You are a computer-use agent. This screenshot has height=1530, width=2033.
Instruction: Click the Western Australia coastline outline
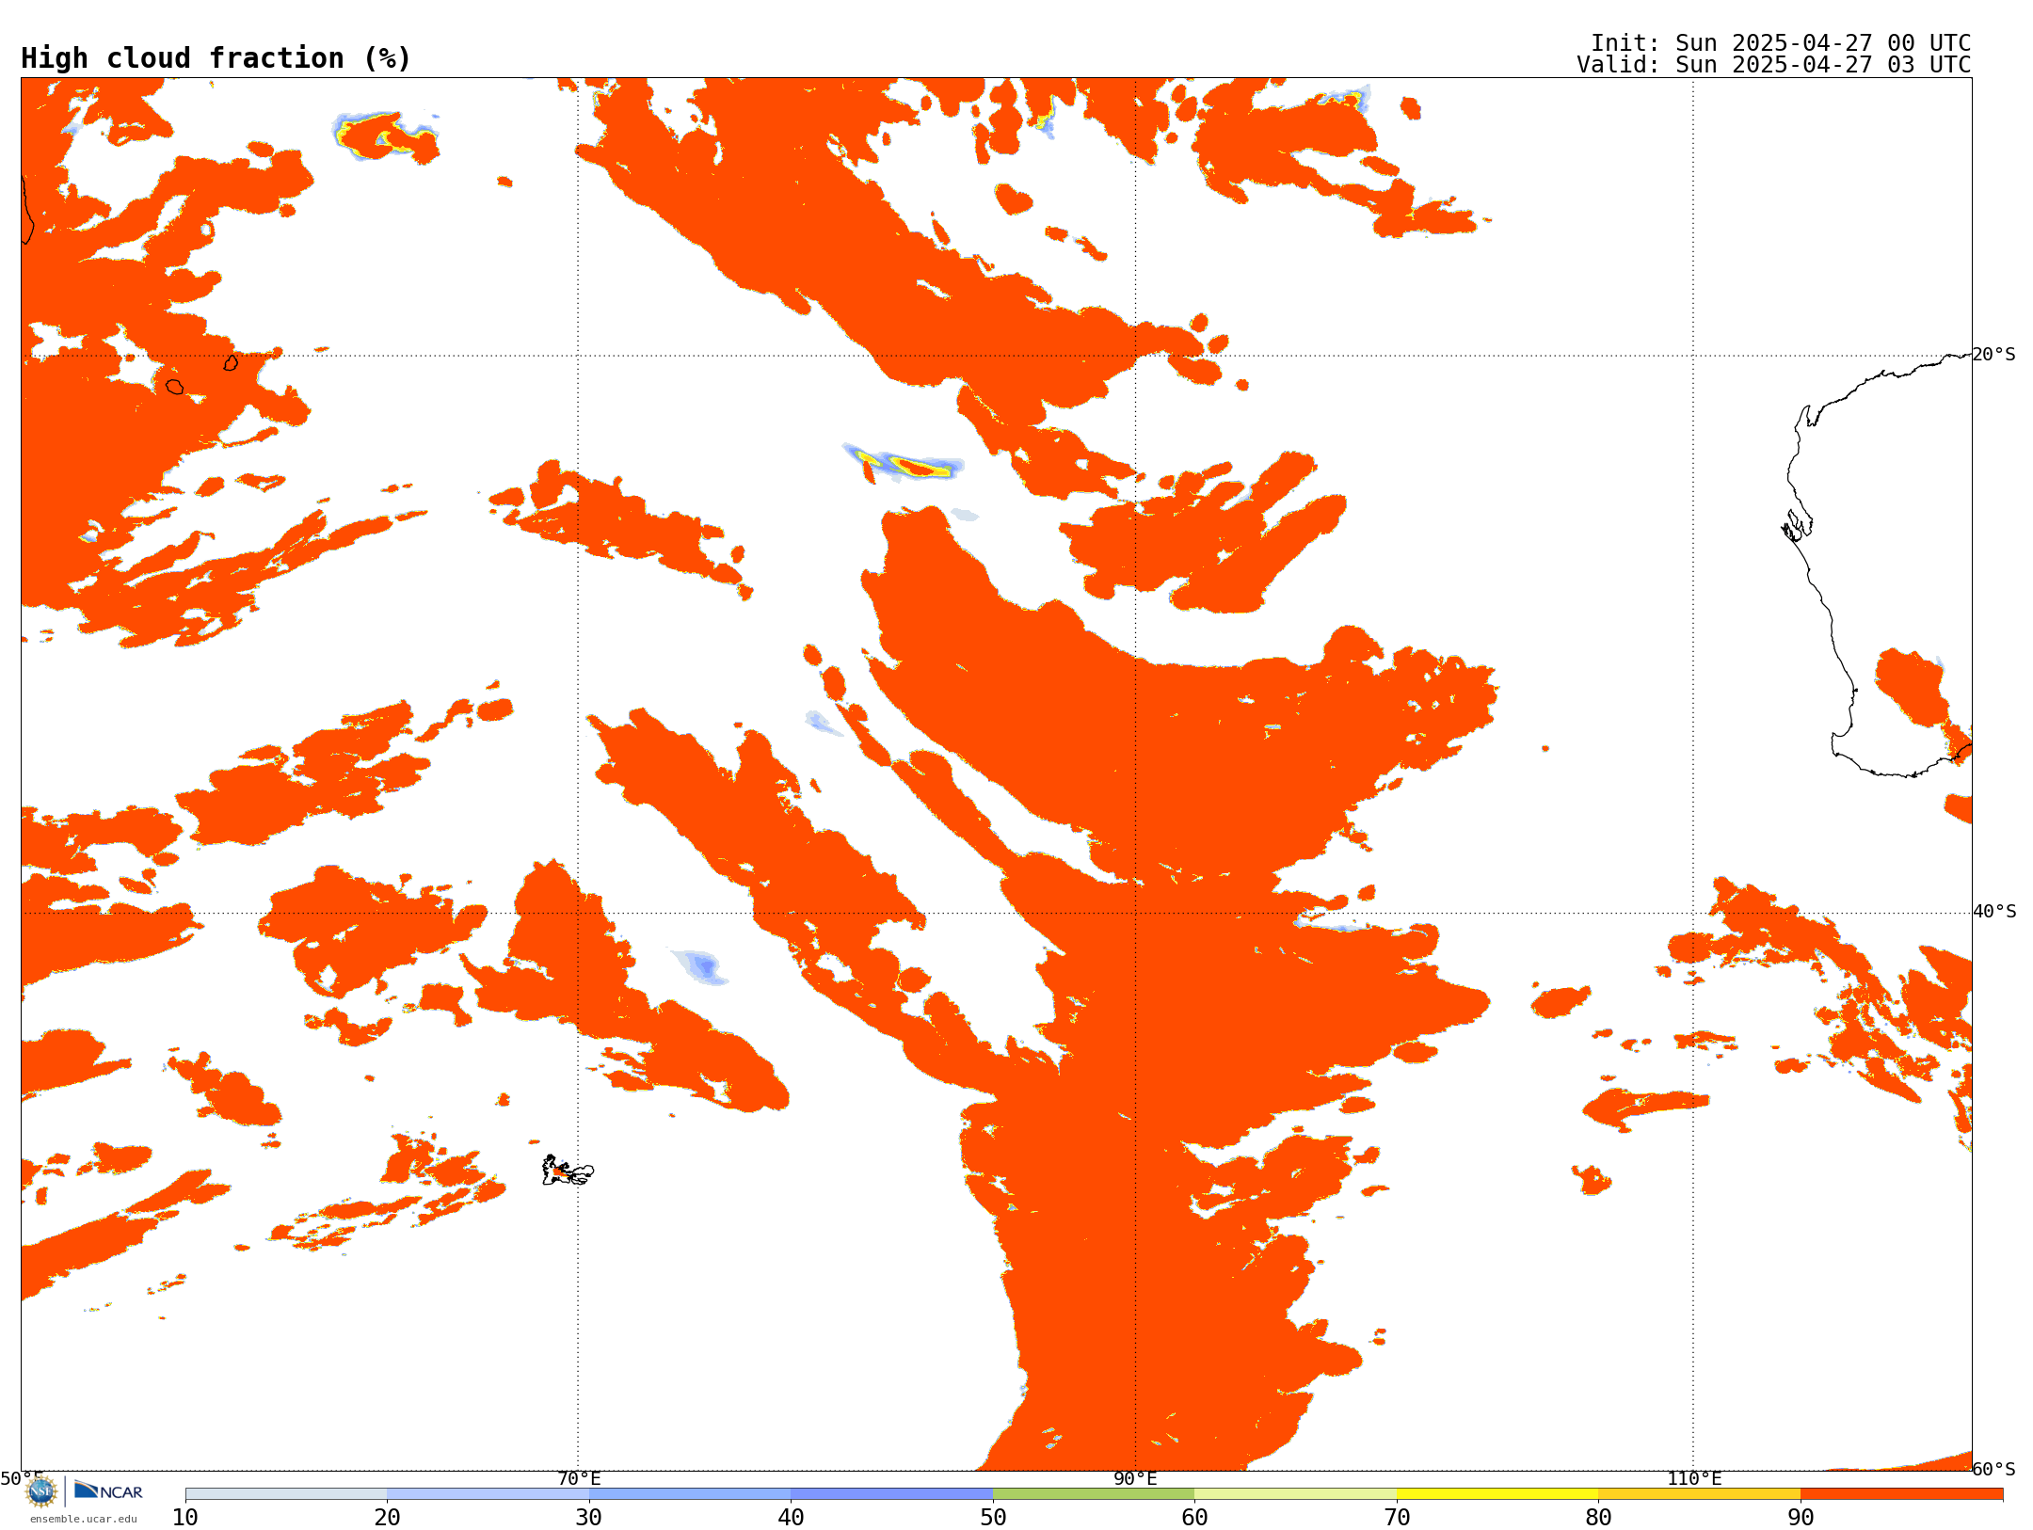click(1876, 565)
